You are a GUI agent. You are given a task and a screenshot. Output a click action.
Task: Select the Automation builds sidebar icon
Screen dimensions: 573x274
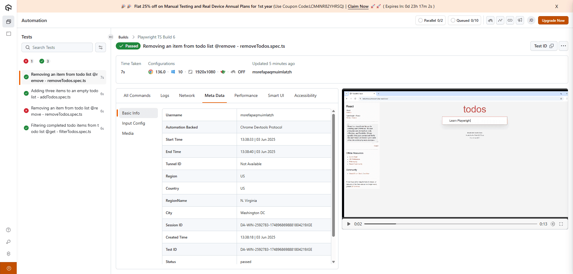click(8, 21)
